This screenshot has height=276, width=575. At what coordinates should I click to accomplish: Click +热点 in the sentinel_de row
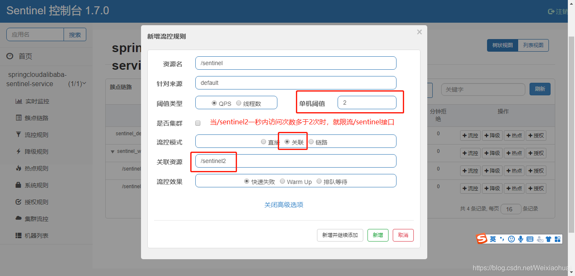coord(514,135)
